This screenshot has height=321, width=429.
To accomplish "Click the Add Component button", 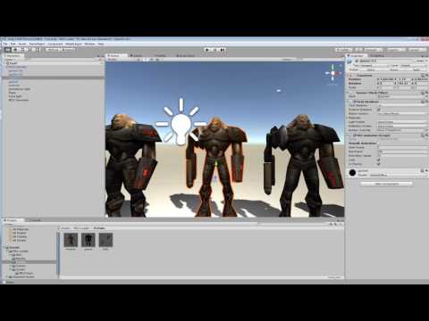I will click(x=387, y=184).
